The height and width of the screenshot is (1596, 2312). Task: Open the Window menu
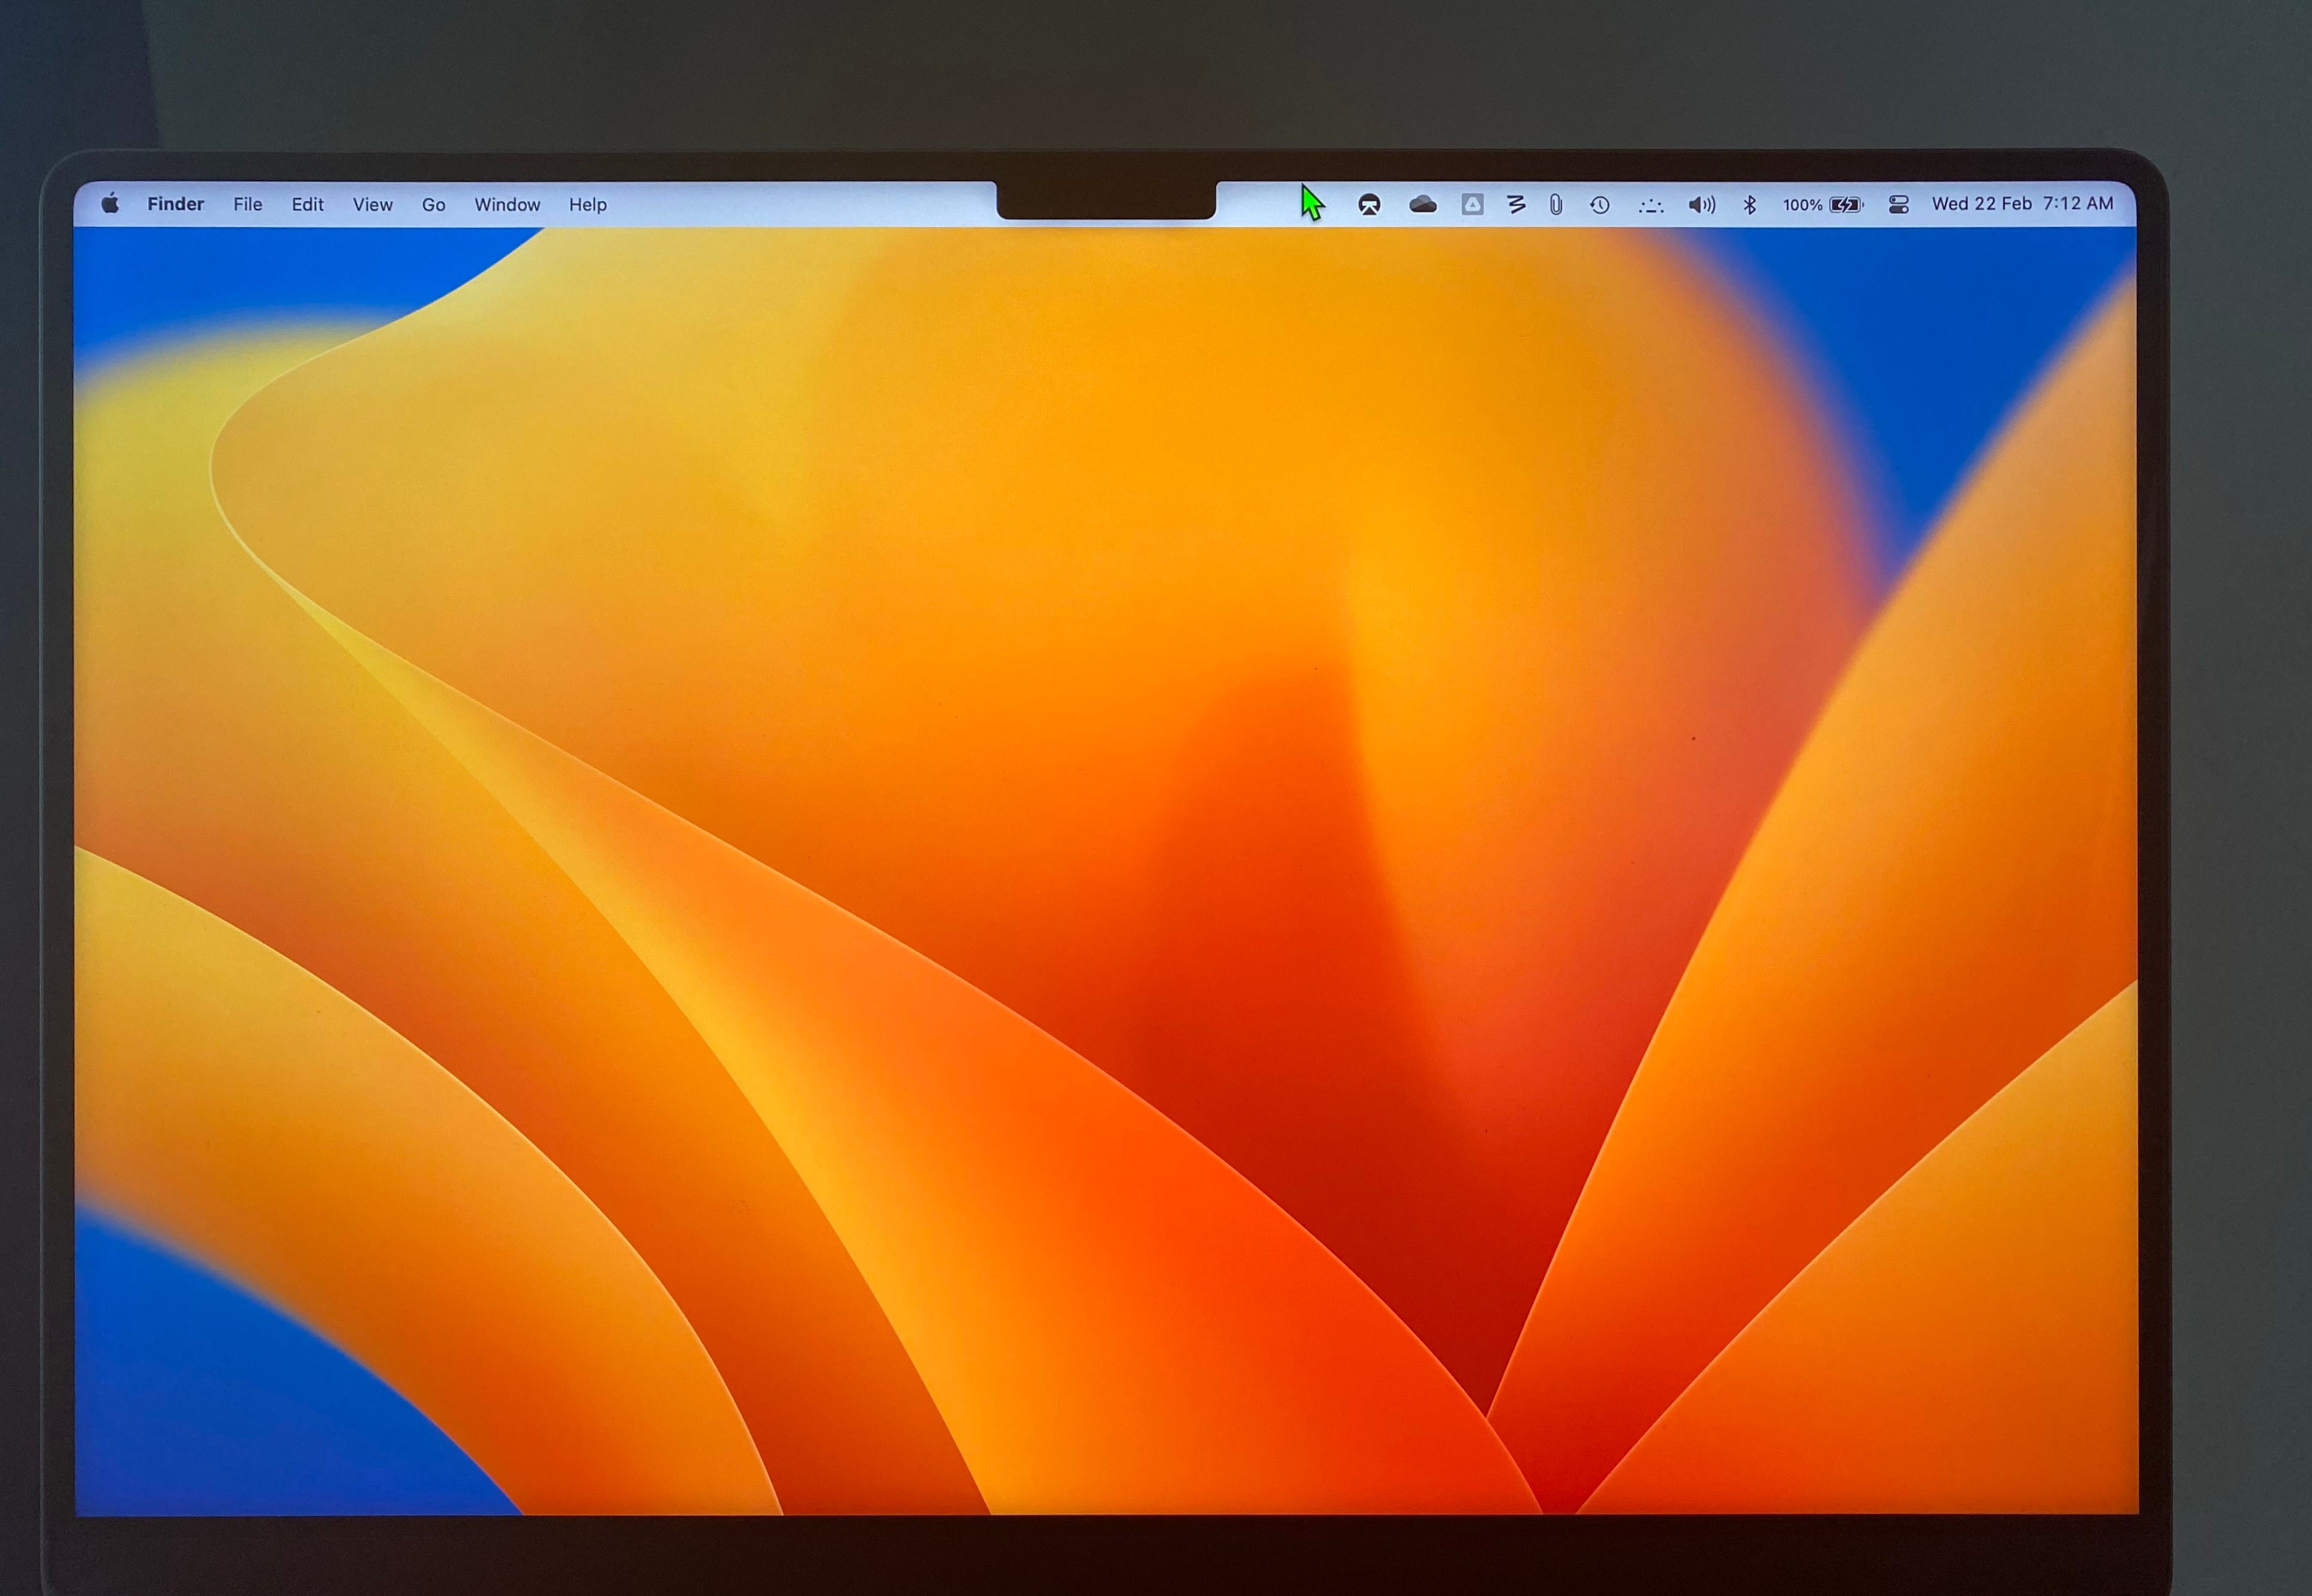pyautogui.click(x=507, y=204)
